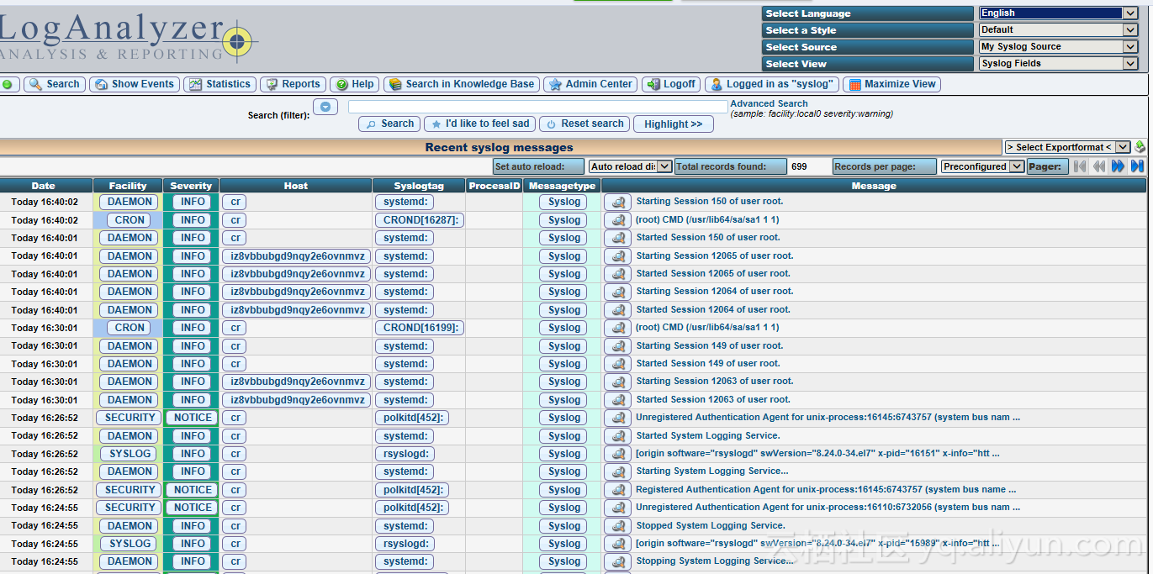The height and width of the screenshot is (574, 1153).
Task: Open details icon for Starting System Logging Service
Action: [x=617, y=471]
